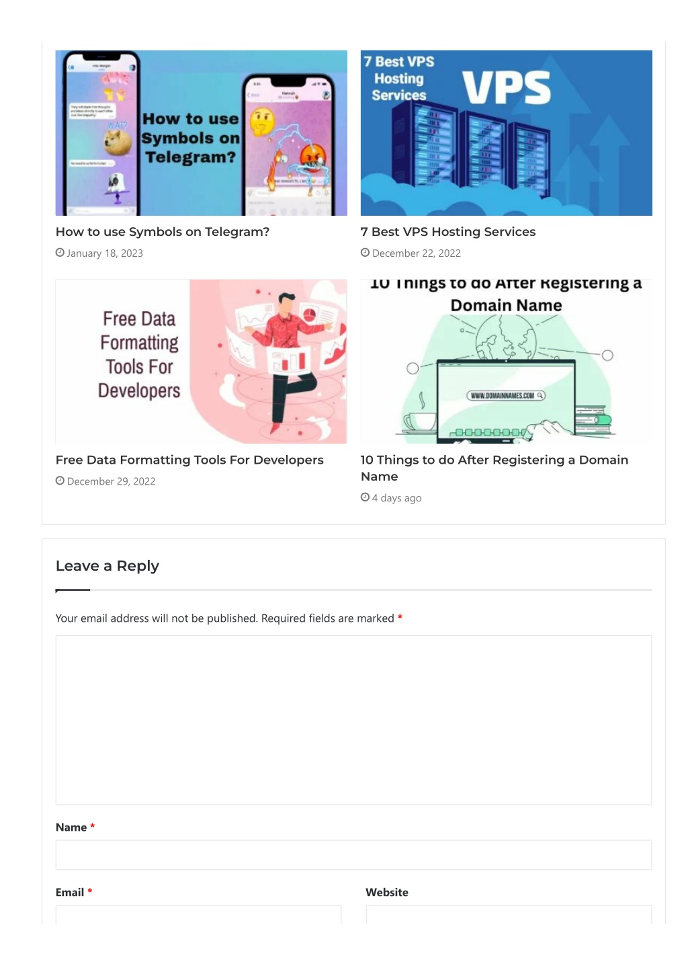Click clock icon beside December 29, 2022
This screenshot has height=974, width=688.
[60, 481]
